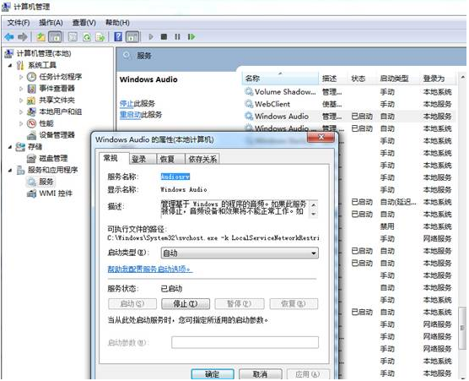Select 计算机管理(本地) root node
This screenshot has width=469, height=381.
(x=44, y=53)
